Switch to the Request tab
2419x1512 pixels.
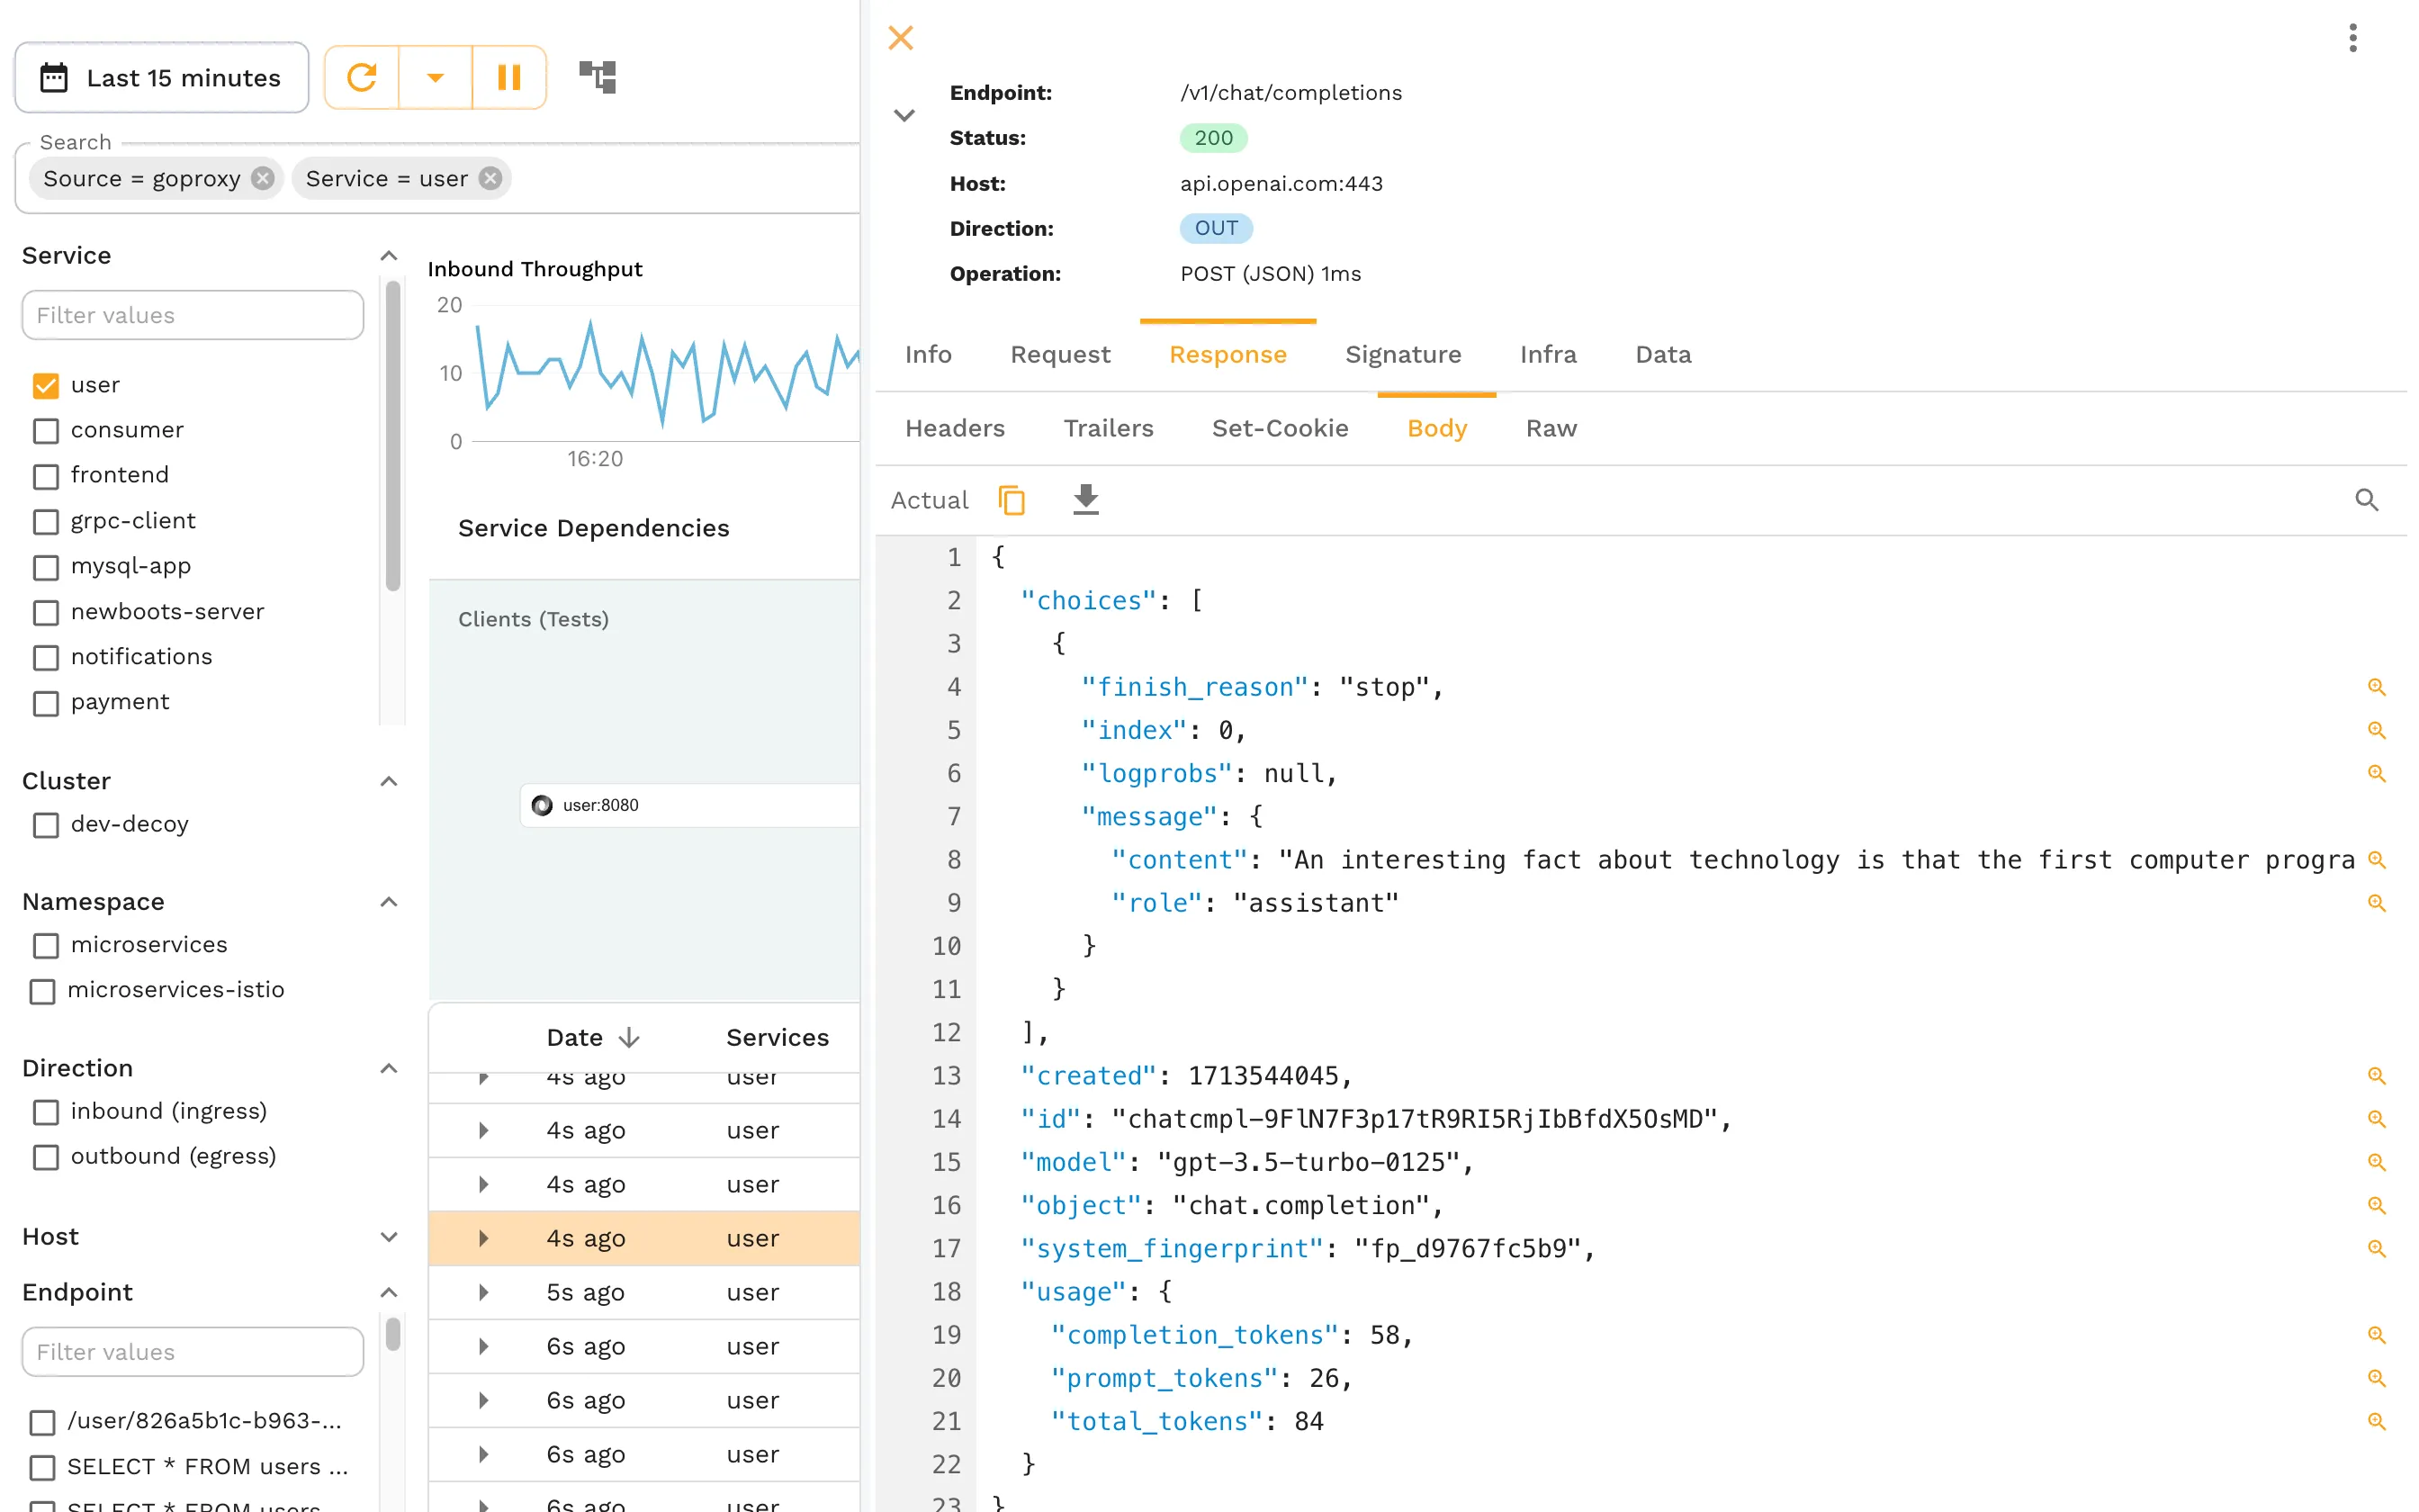pos(1059,354)
